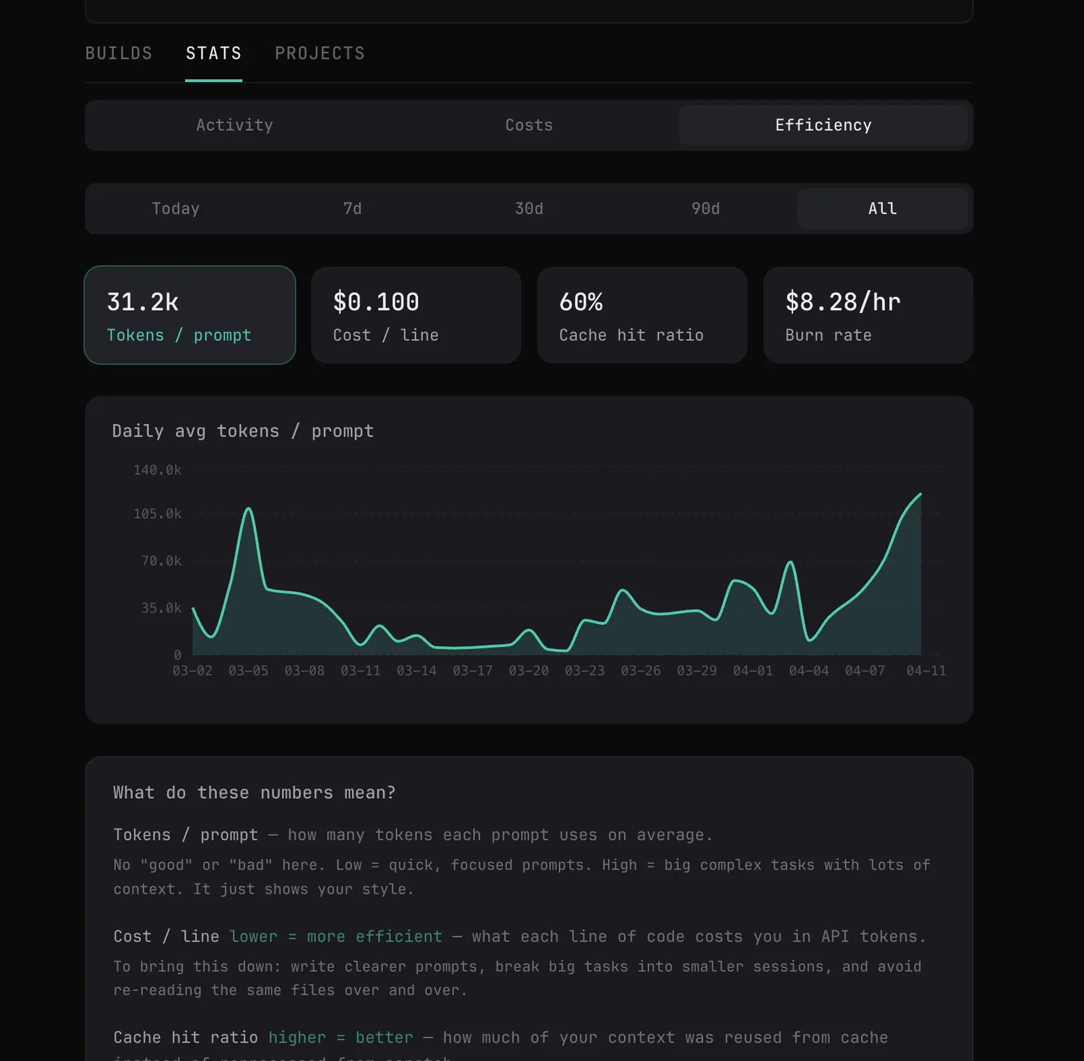Click the 'Daily avg tokens / prompt' chart title

click(243, 431)
